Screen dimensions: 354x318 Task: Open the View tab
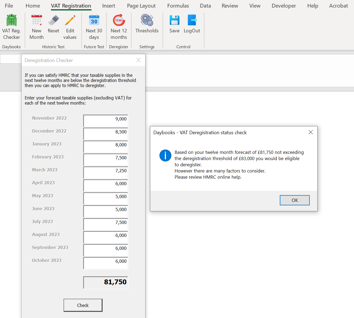click(255, 6)
